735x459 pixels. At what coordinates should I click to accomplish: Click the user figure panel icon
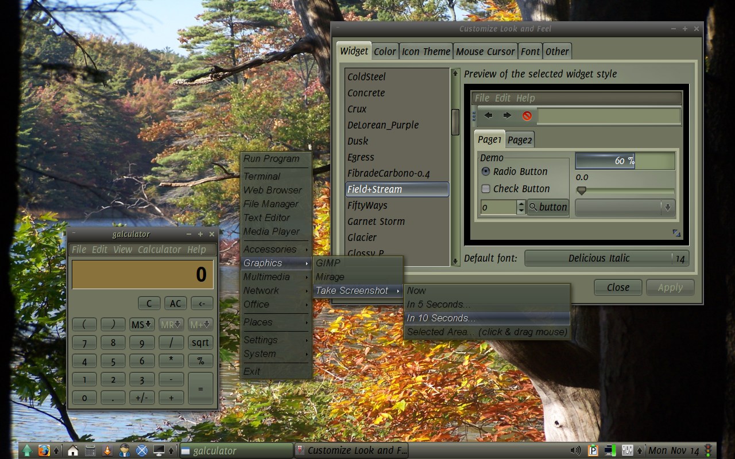[x=124, y=450]
